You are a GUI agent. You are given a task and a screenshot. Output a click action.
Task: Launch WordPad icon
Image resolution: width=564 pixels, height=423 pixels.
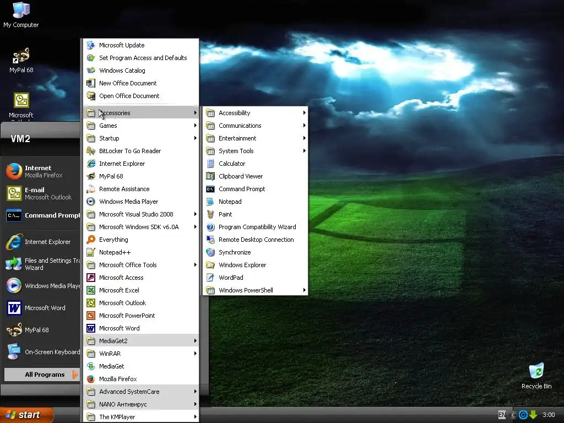(210, 278)
